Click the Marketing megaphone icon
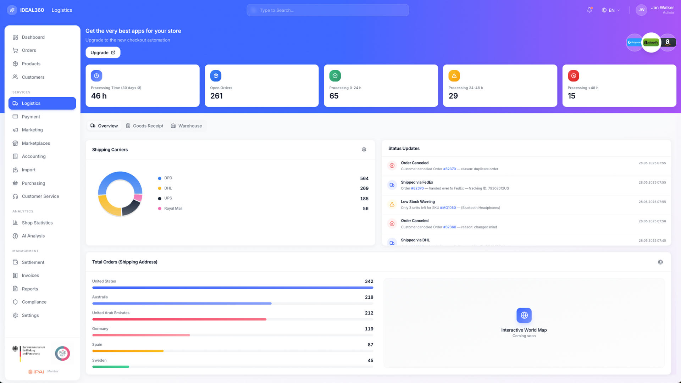 pyautogui.click(x=15, y=130)
